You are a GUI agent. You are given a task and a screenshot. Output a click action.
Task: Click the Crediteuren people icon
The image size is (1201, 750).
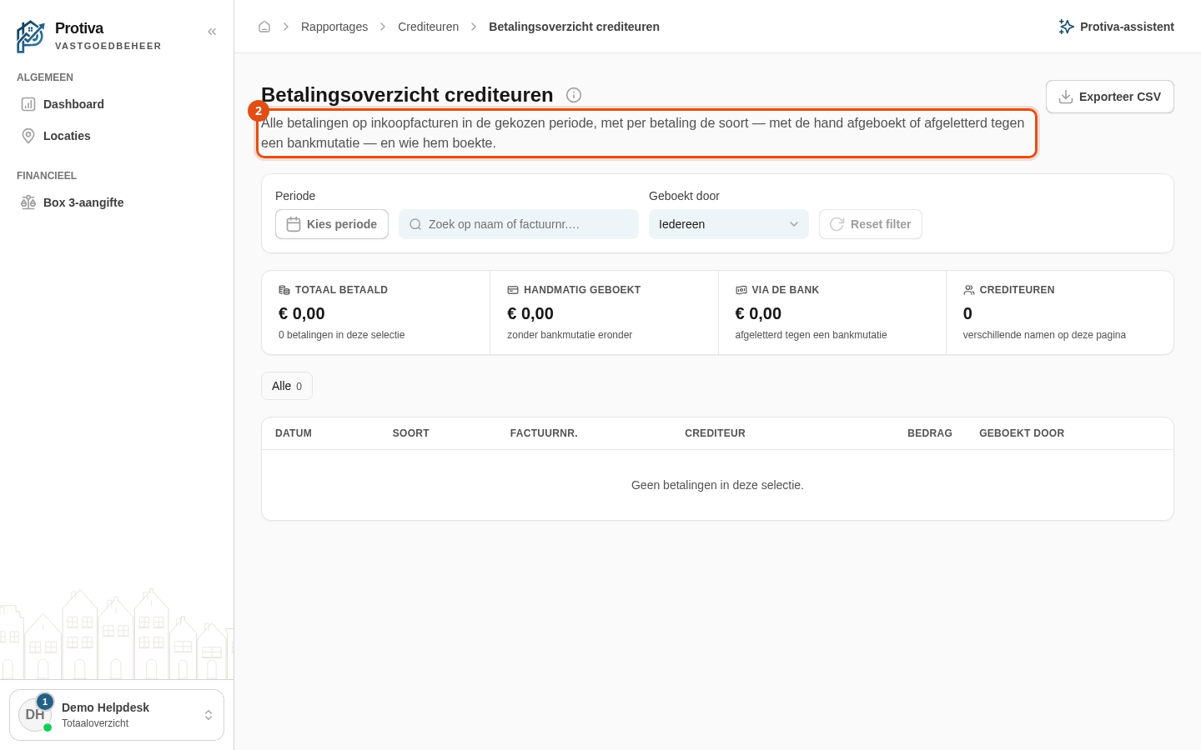(969, 290)
